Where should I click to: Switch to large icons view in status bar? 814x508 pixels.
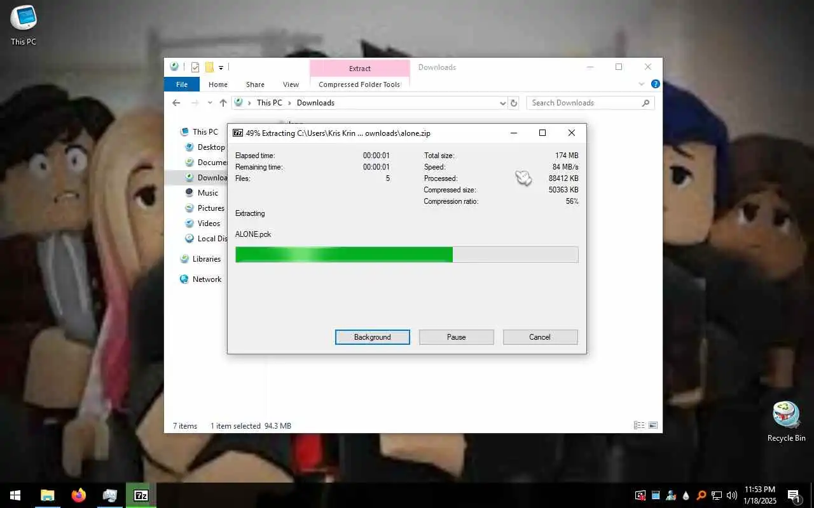coord(652,425)
